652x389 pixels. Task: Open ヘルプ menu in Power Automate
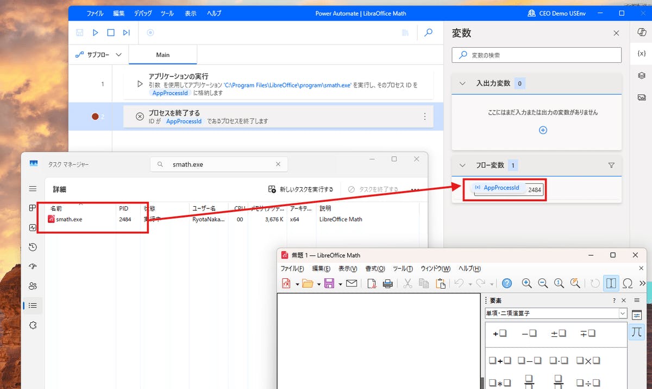[214, 13]
